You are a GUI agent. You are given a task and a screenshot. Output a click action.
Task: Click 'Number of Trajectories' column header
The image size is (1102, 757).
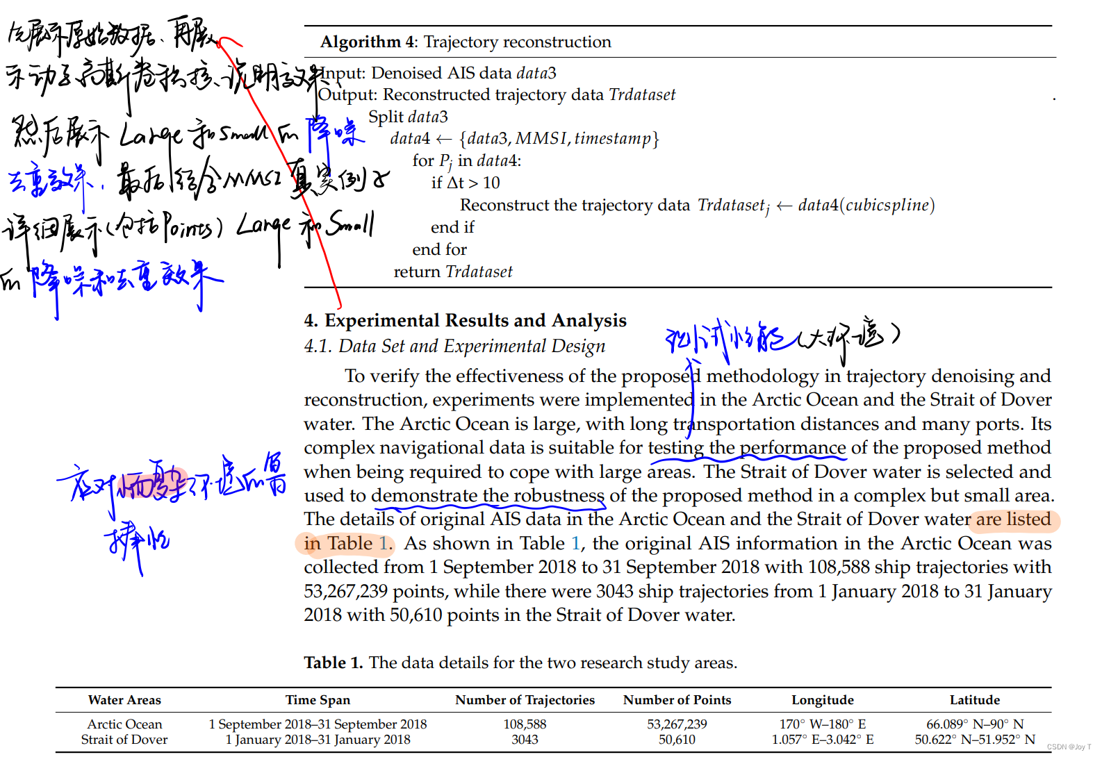(525, 700)
